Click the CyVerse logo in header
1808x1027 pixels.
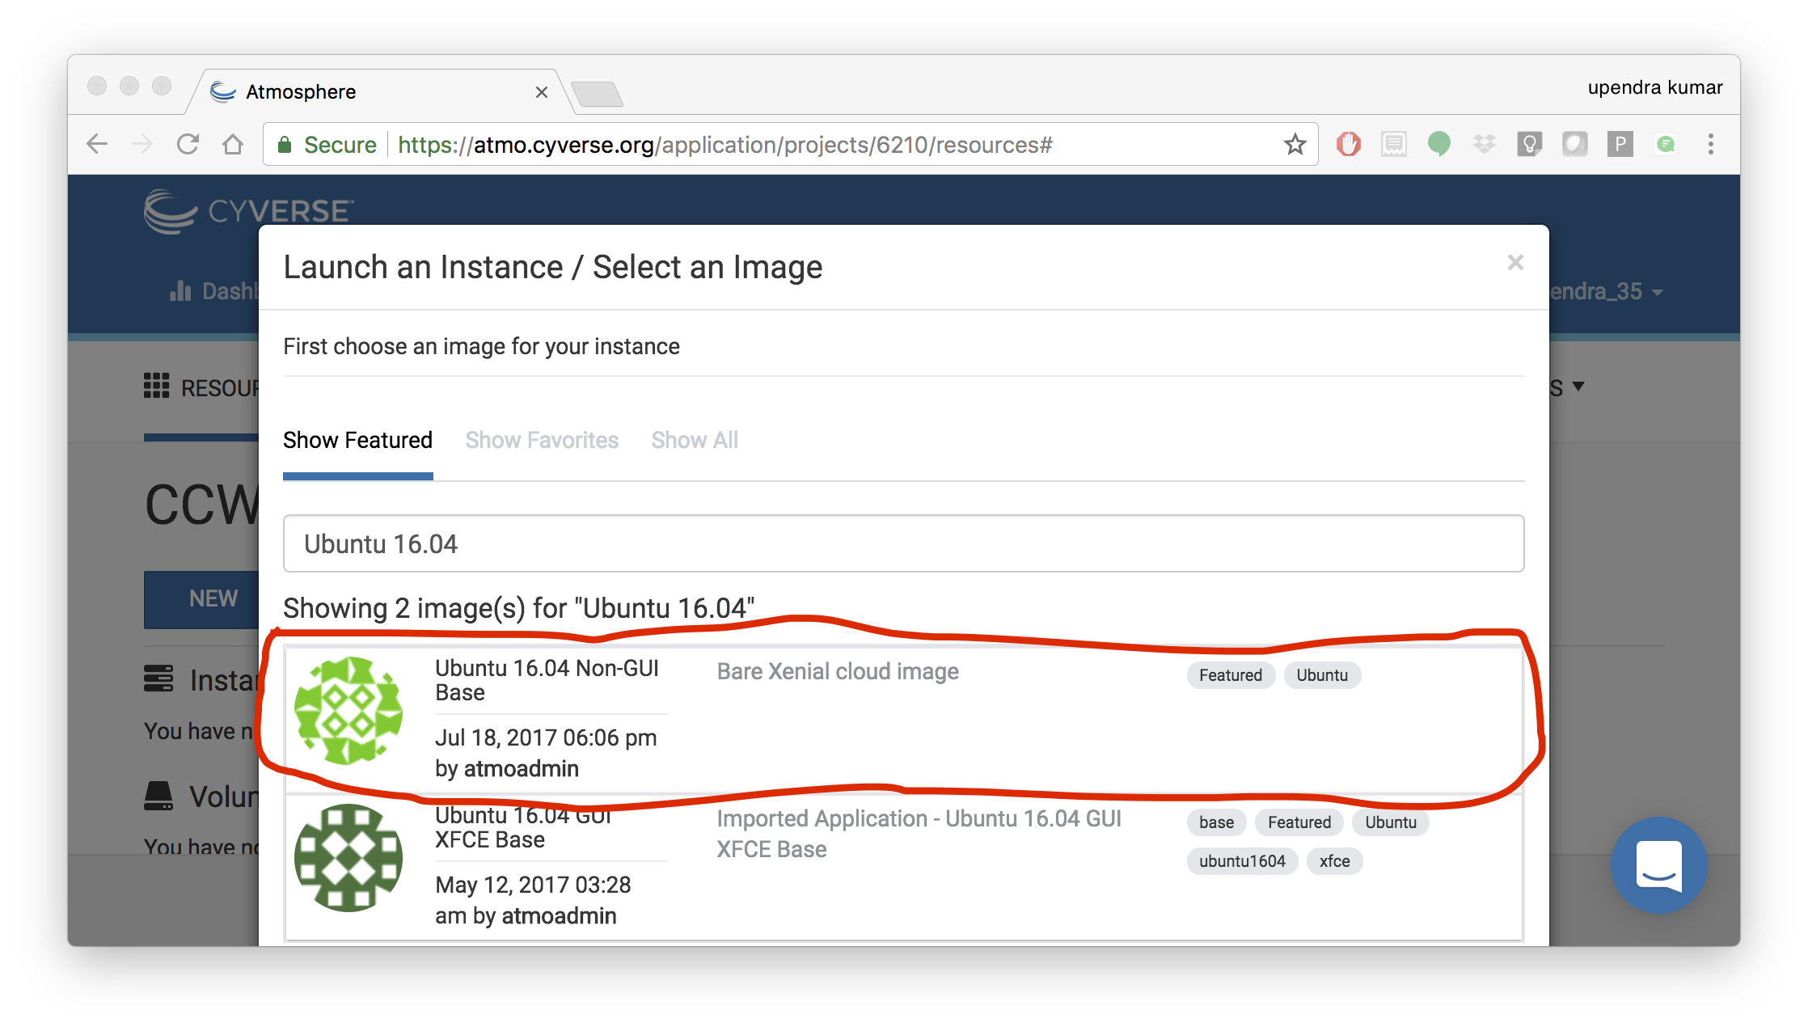pyautogui.click(x=249, y=212)
